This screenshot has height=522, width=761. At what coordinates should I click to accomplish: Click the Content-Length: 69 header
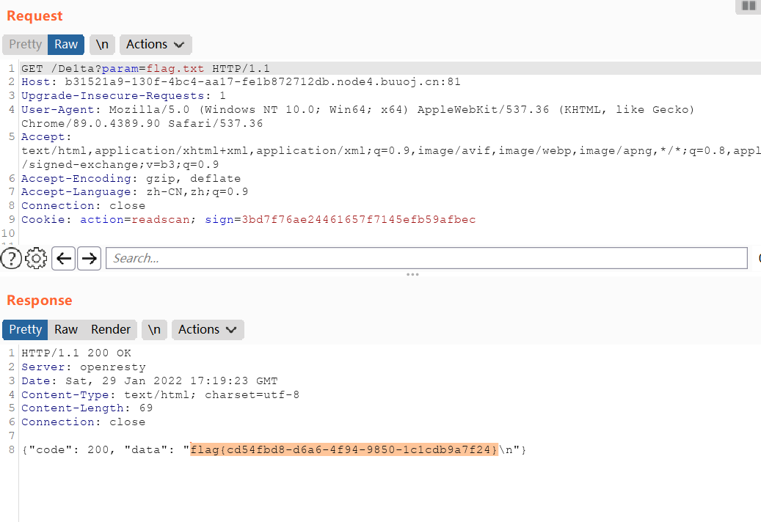click(x=87, y=408)
